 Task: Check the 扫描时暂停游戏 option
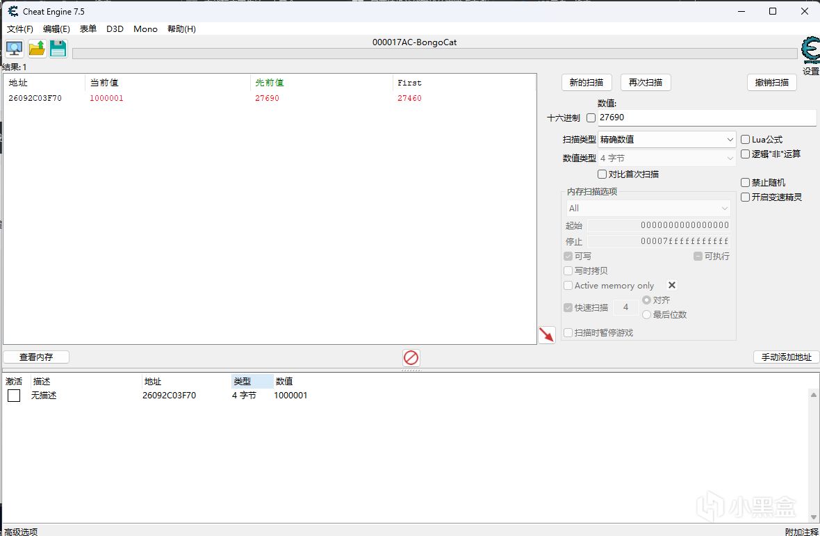point(568,332)
